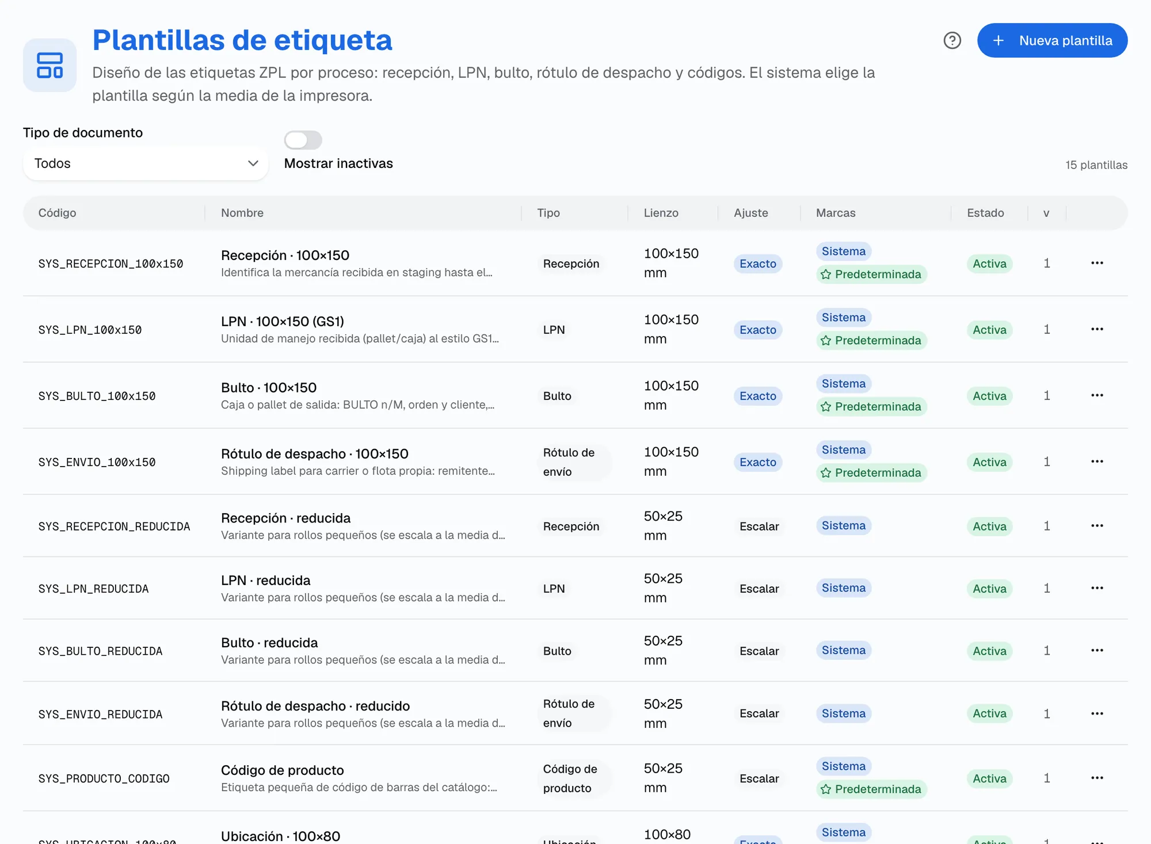The width and height of the screenshot is (1151, 844).
Task: Click the Código de producto type badge
Action: coord(574,778)
